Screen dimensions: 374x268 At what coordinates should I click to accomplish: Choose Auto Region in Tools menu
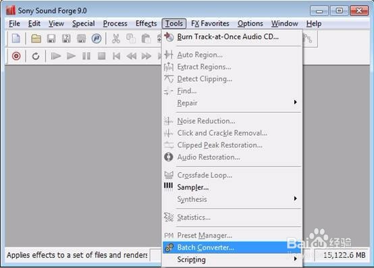coord(232,55)
